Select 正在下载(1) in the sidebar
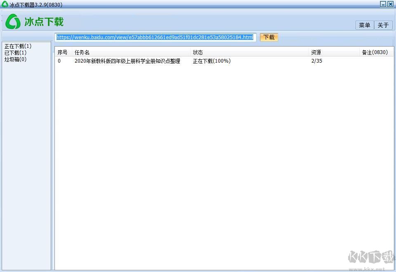Image resolution: width=396 pixels, height=272 pixels. click(x=18, y=46)
